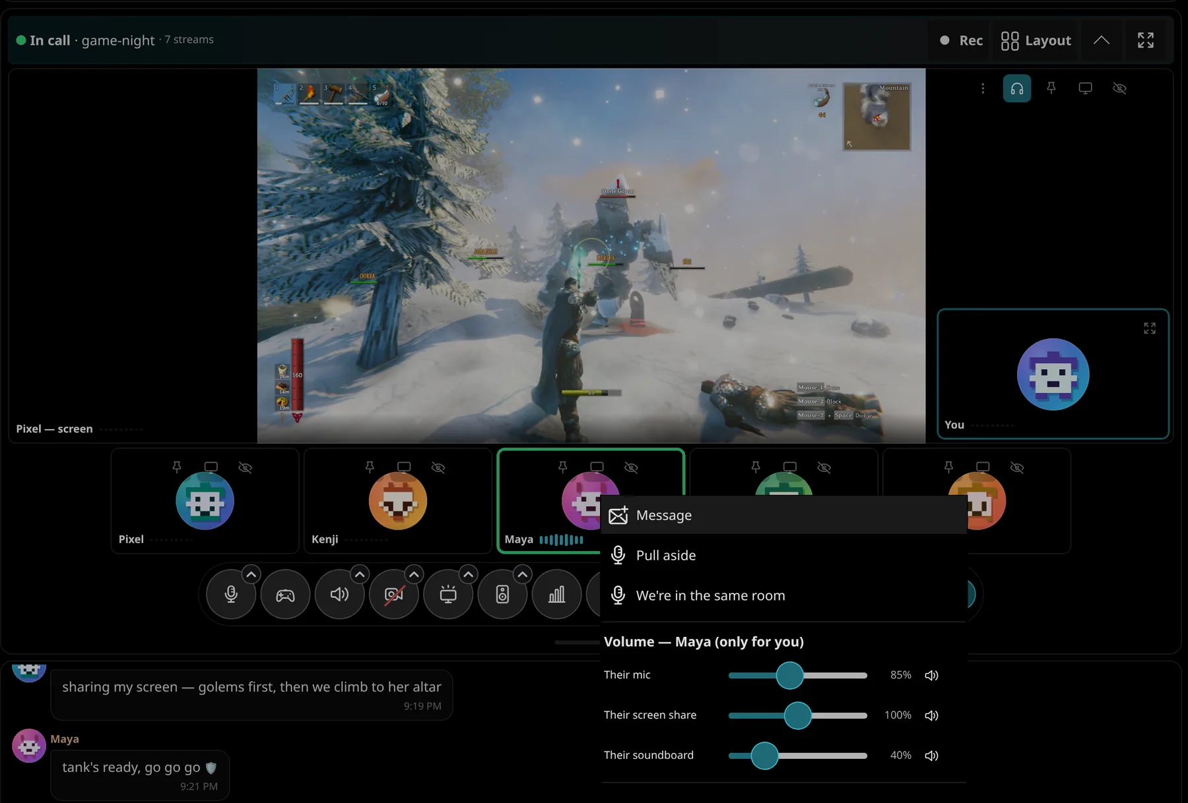Screen dimensions: 1188x803
Task: Open the soundboard speaker button
Action: coord(502,595)
